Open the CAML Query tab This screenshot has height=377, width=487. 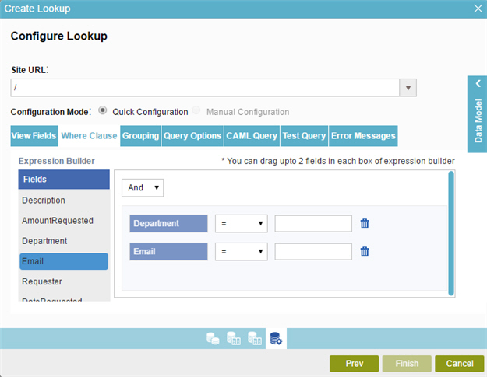point(252,136)
